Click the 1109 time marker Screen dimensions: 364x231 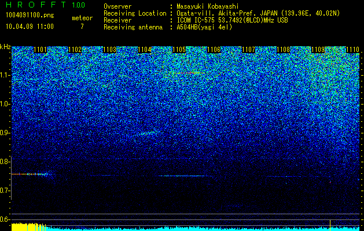[318, 50]
